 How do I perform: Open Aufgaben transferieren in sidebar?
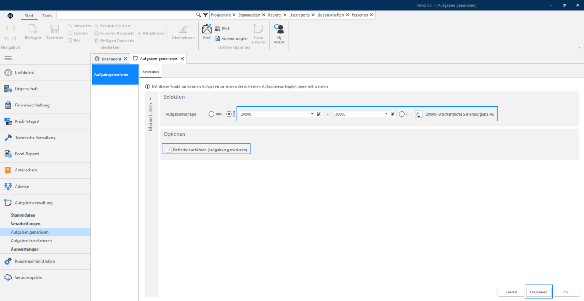(x=31, y=241)
